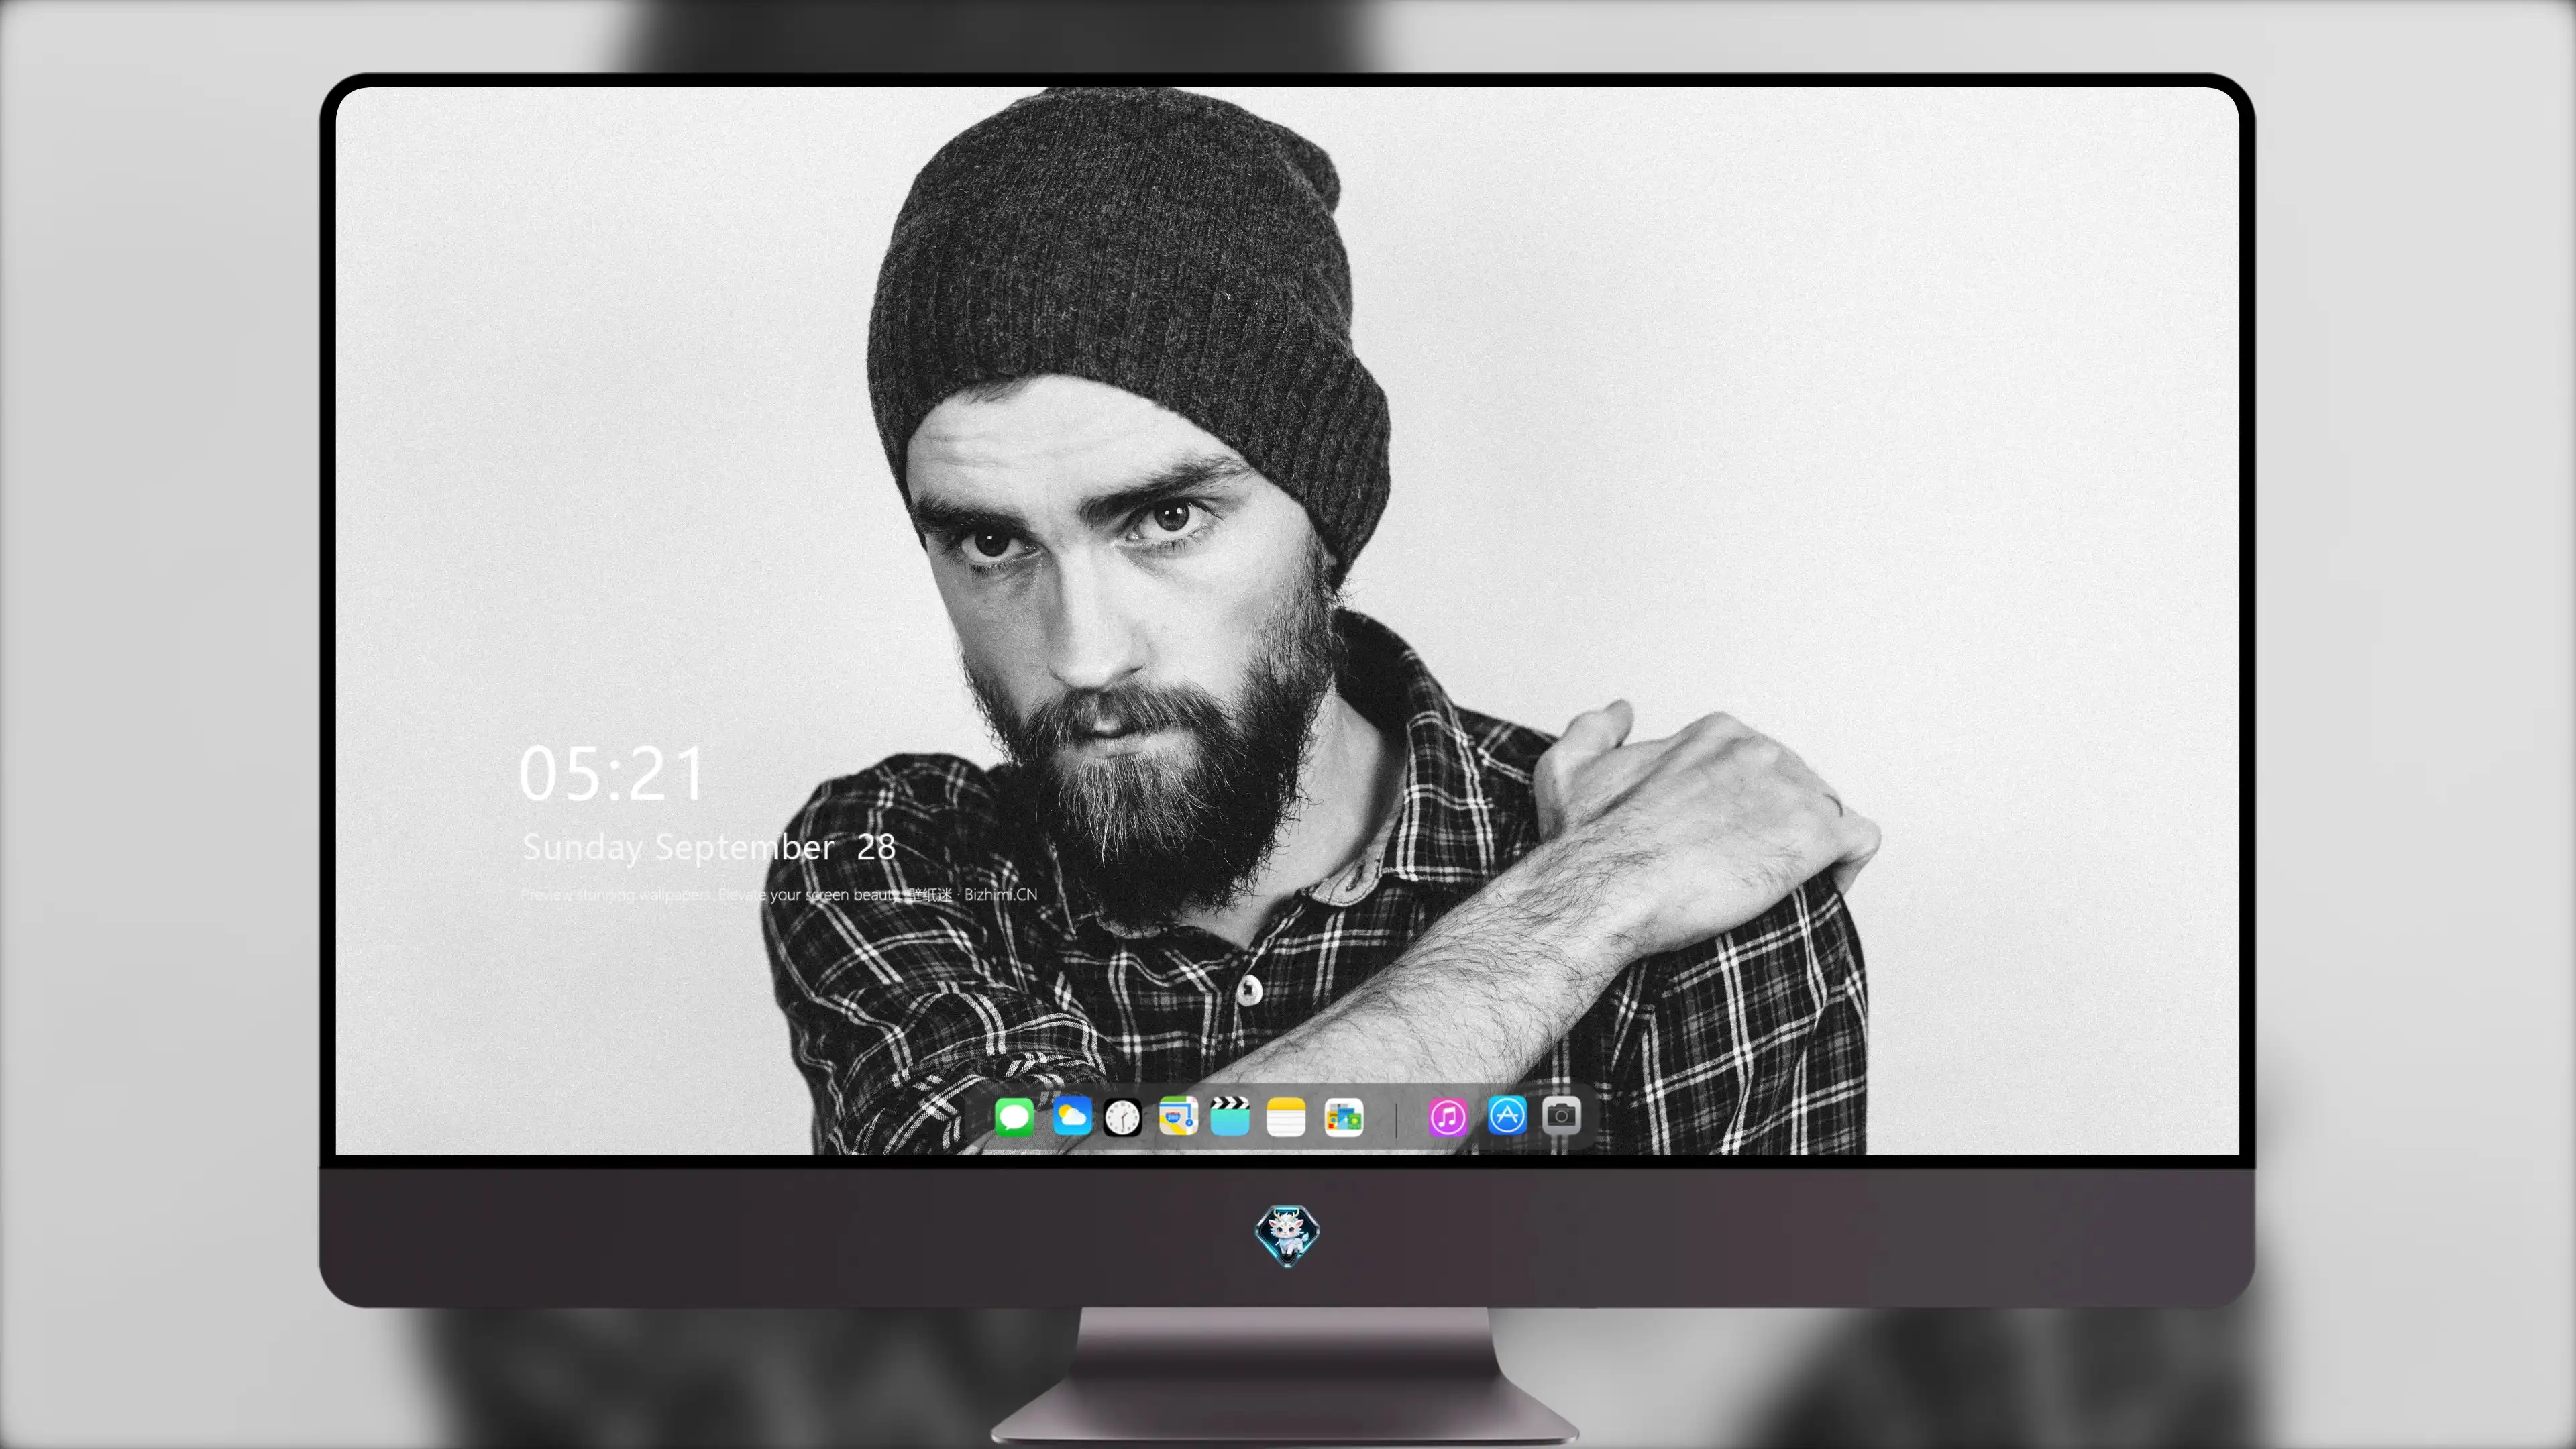Open the photo collage app in the dock

click(x=1343, y=1117)
